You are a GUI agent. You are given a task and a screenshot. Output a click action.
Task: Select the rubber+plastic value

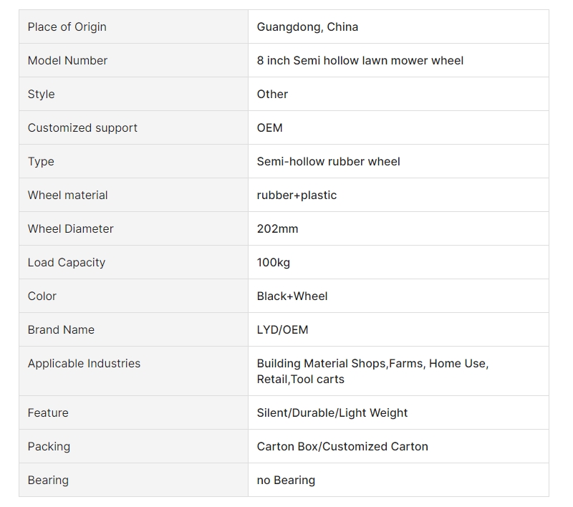297,195
